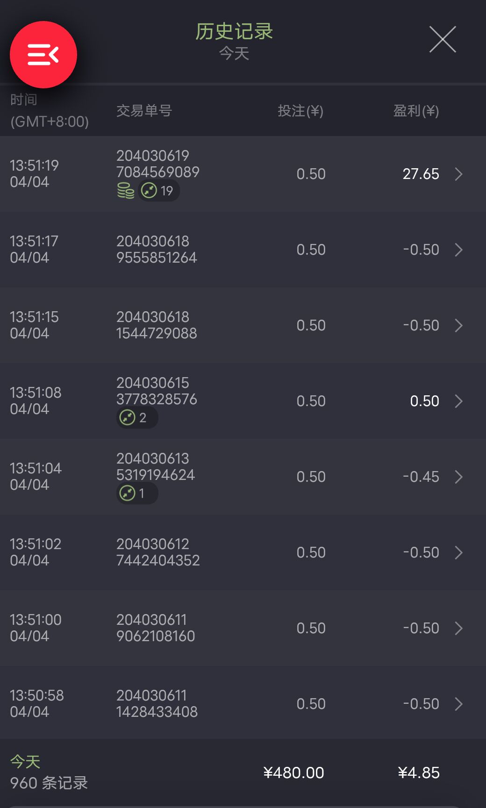Click the coin stack icon on first record

tap(125, 191)
